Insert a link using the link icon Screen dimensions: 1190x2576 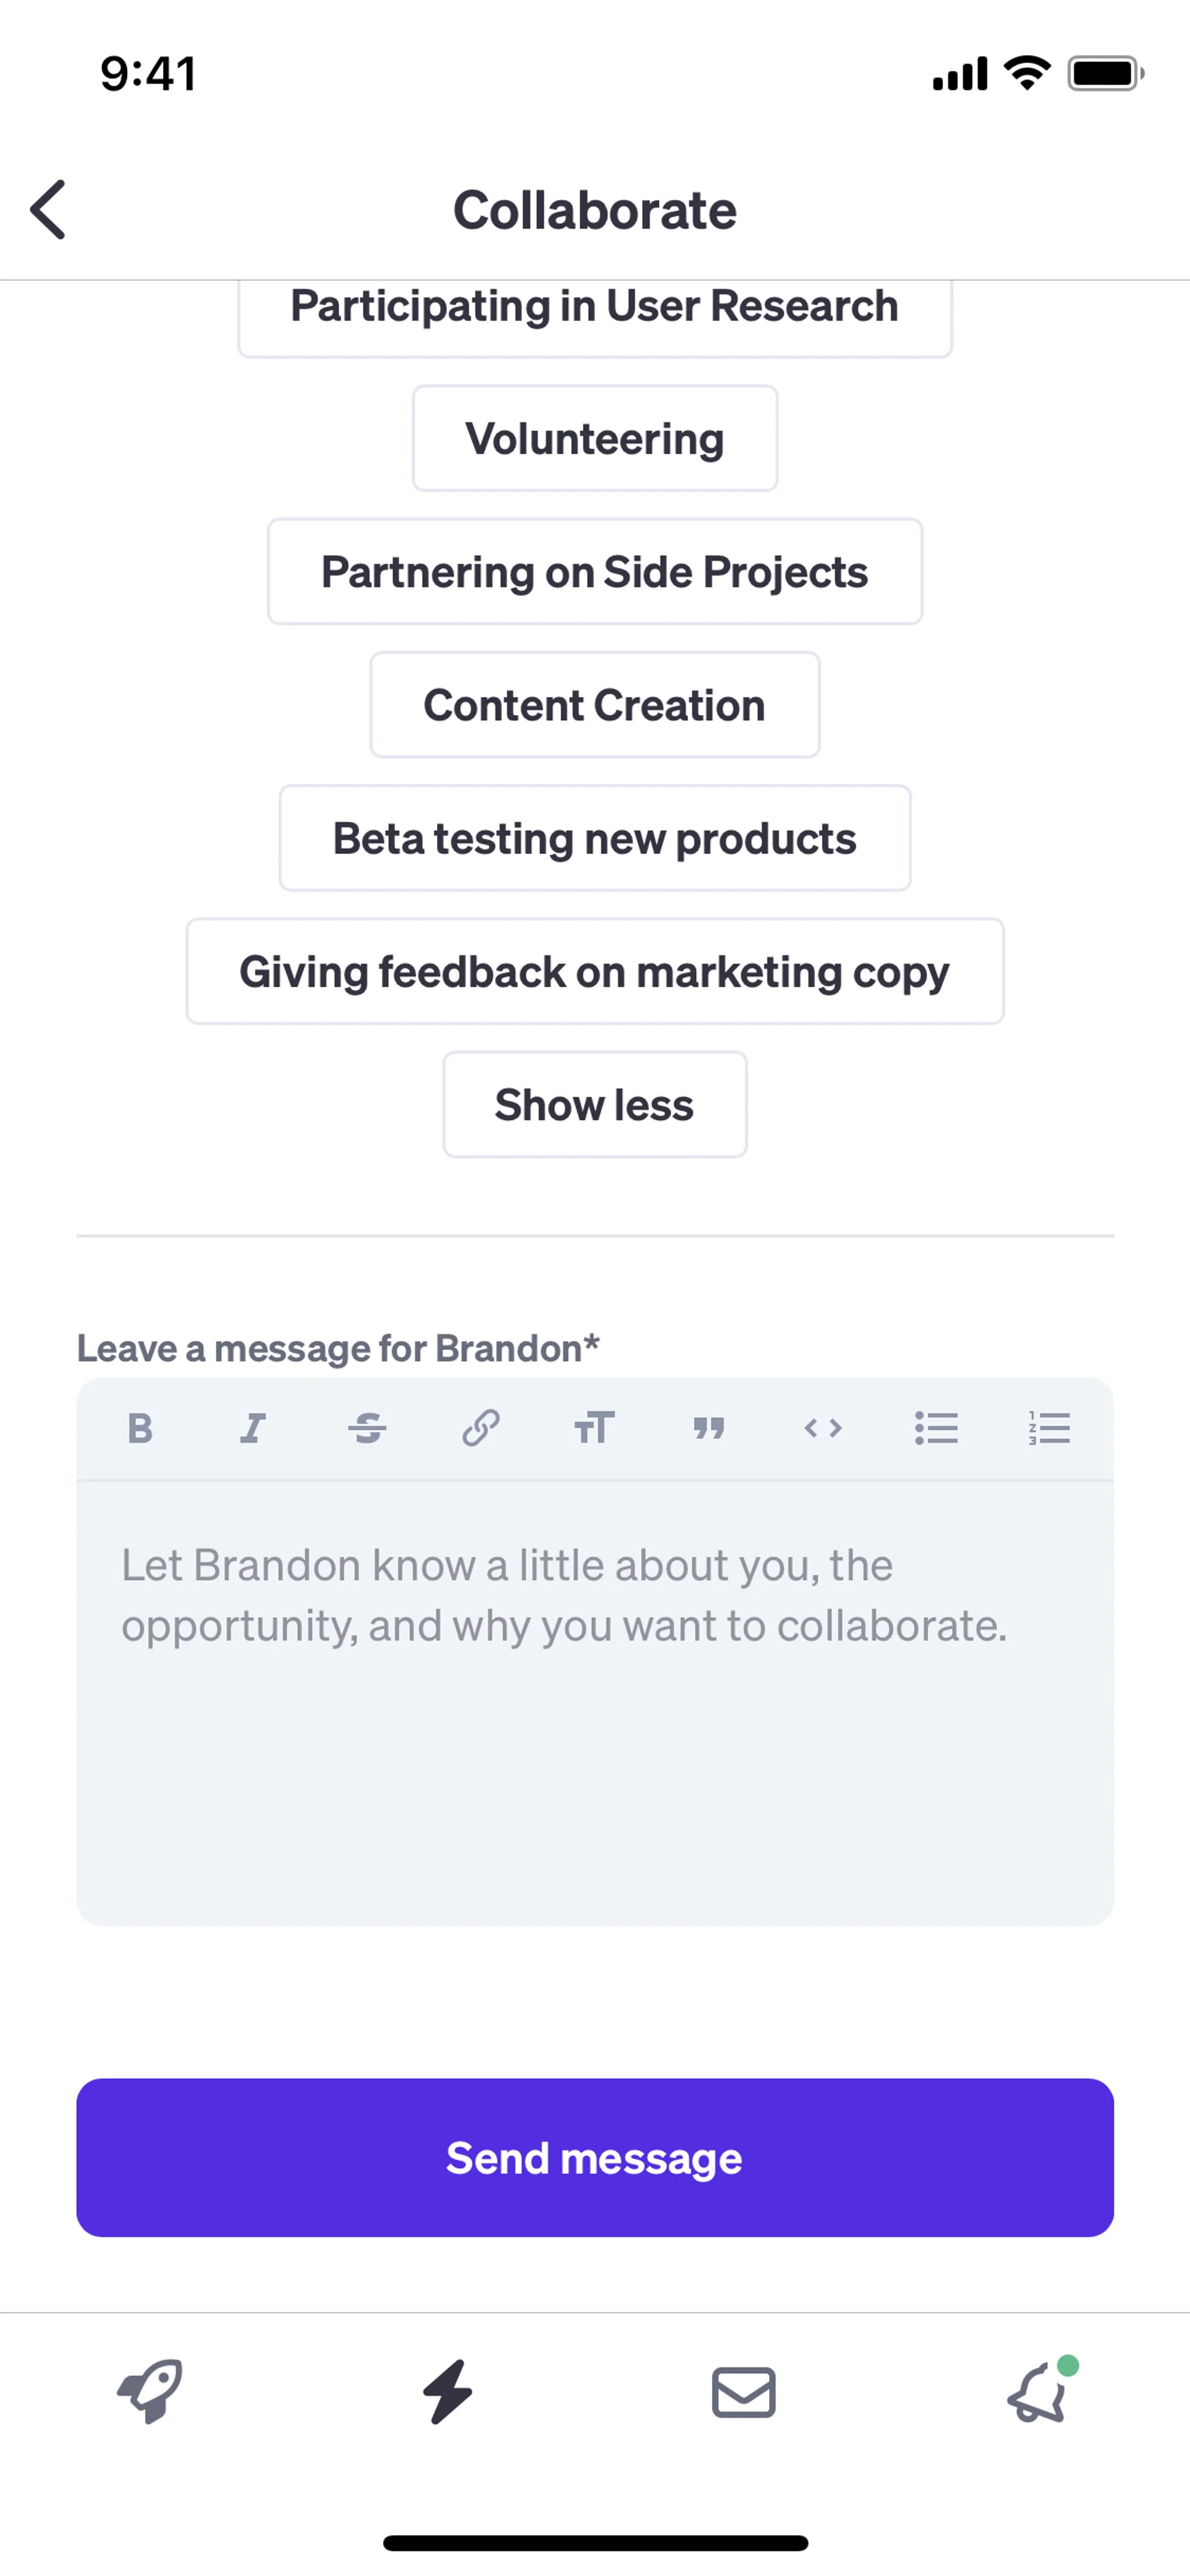coord(481,1428)
